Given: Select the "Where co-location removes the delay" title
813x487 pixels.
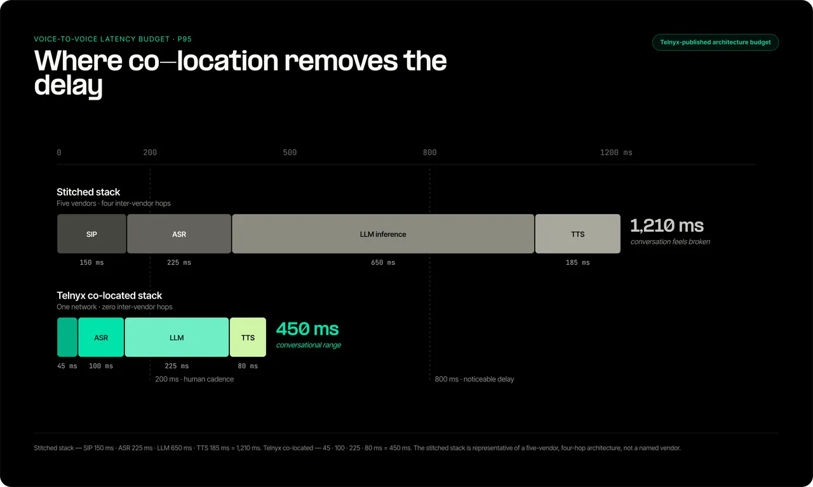Looking at the screenshot, I should click(x=241, y=73).
